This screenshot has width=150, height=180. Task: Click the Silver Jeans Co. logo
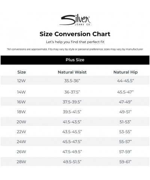(x=75, y=20)
